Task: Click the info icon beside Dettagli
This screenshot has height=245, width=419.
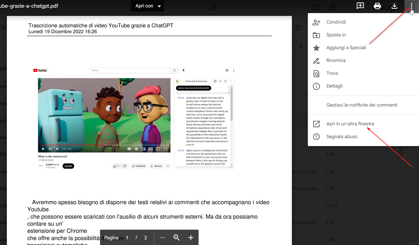Action: [316, 86]
